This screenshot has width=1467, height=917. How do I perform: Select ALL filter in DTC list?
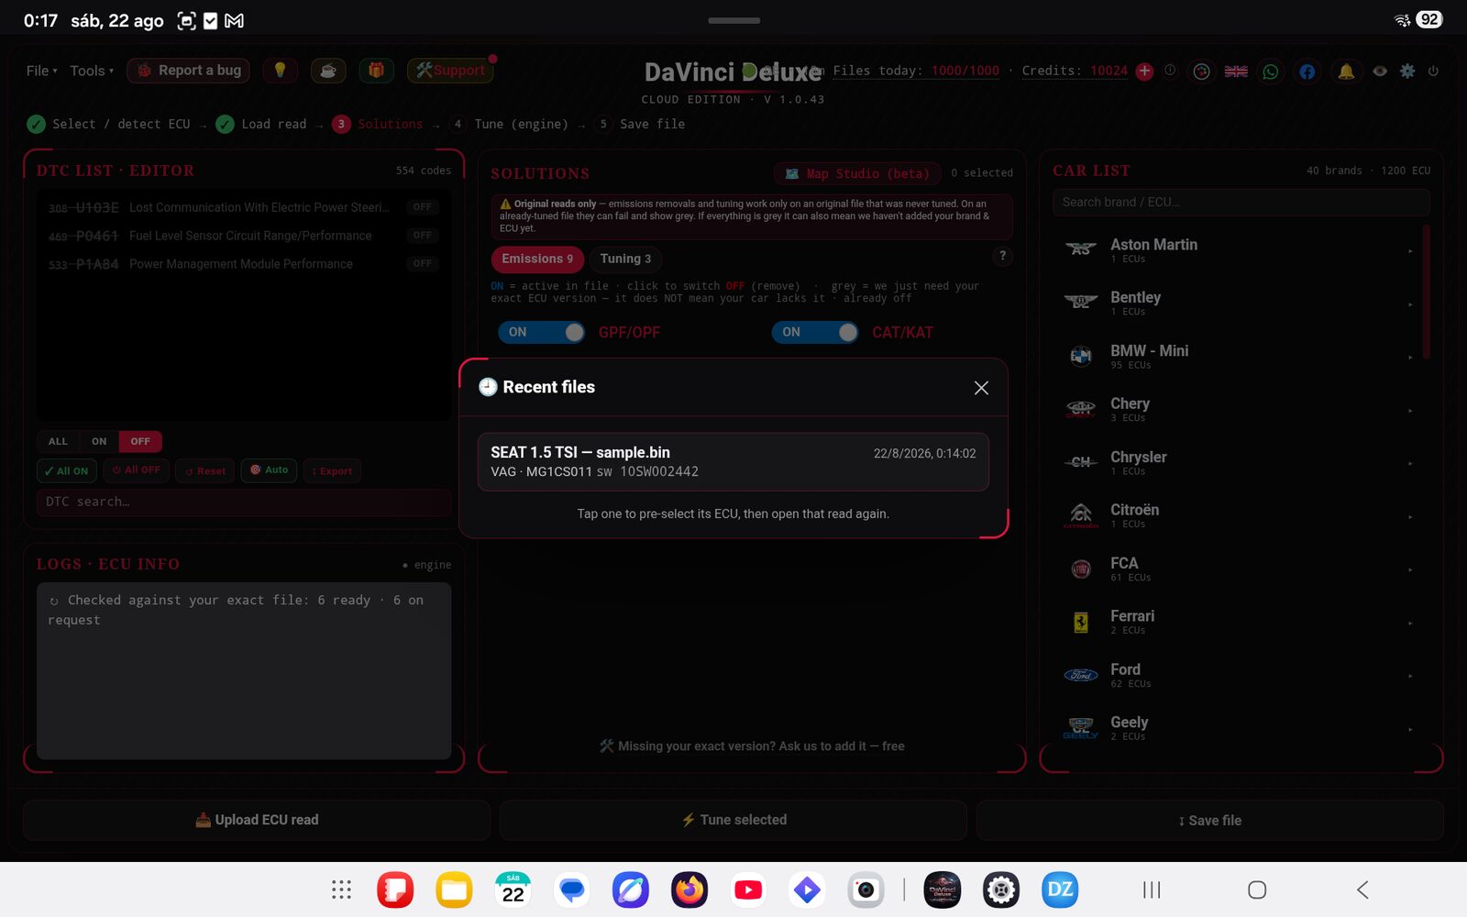tap(58, 441)
